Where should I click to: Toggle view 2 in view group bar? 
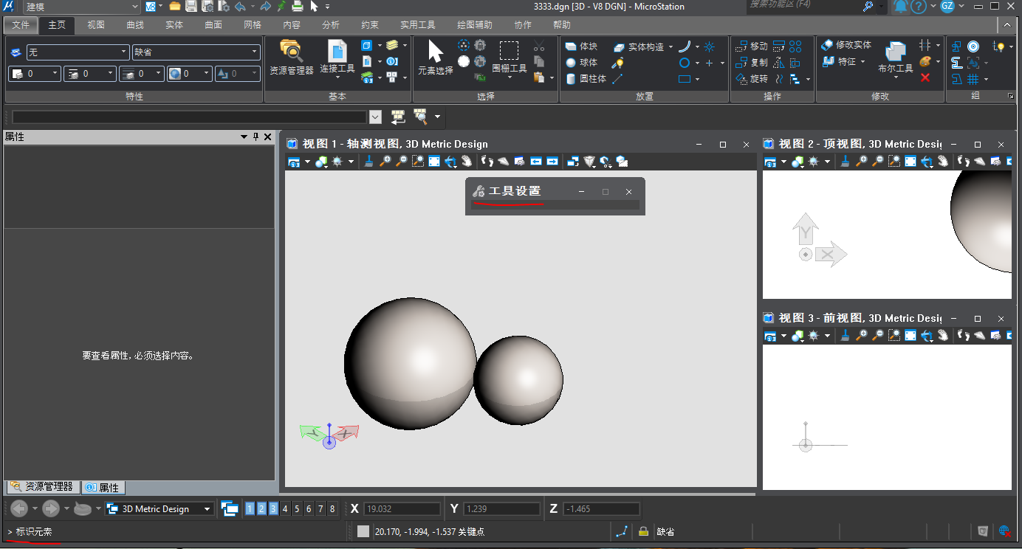(x=261, y=508)
